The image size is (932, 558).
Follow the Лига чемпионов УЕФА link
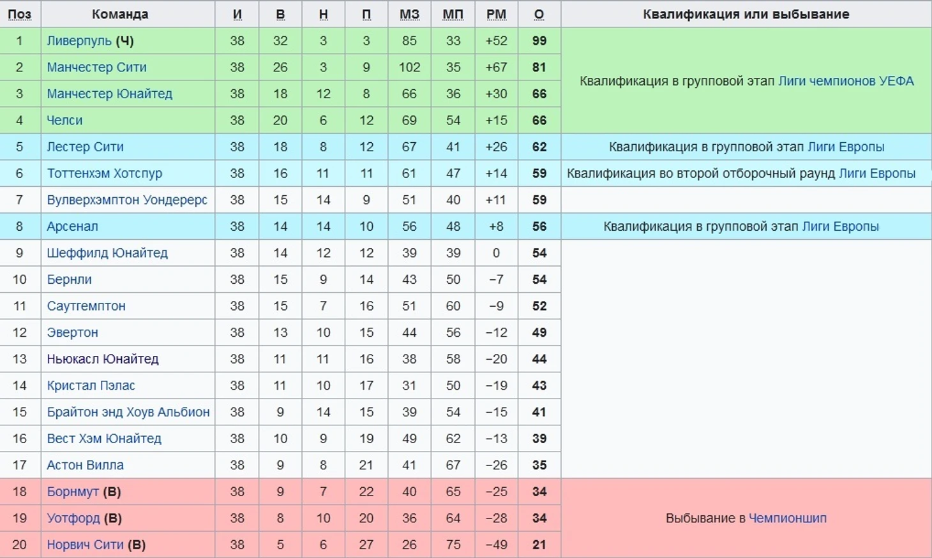(x=846, y=81)
